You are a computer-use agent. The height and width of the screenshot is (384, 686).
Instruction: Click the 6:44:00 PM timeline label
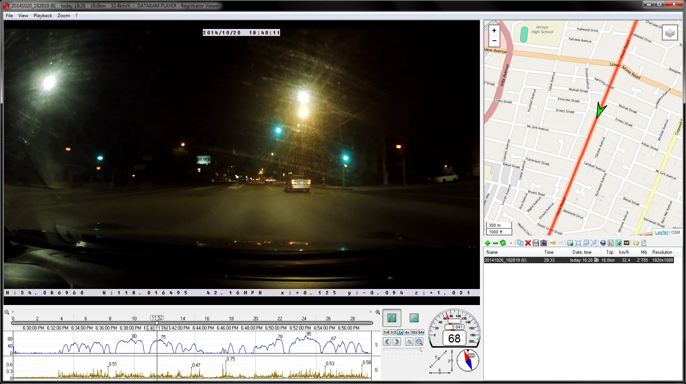203,328
